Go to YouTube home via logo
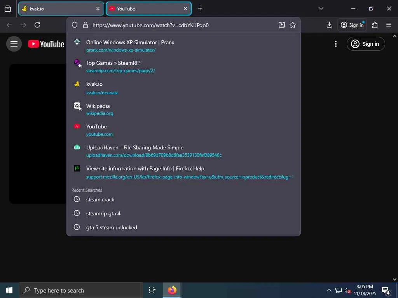398x298 pixels. (x=46, y=44)
